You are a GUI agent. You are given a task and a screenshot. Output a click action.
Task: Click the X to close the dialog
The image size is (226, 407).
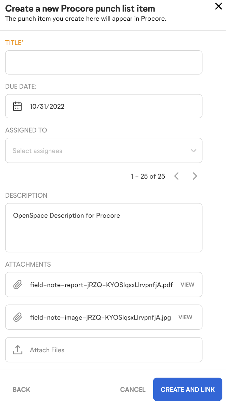click(x=218, y=6)
